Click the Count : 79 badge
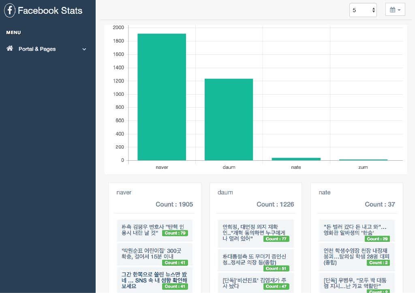Screen dimensions: 415x293 pos(175,233)
